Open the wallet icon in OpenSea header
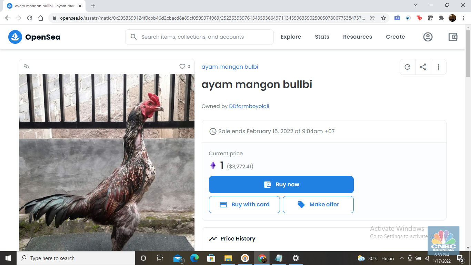This screenshot has height=265, width=471. tap(453, 37)
